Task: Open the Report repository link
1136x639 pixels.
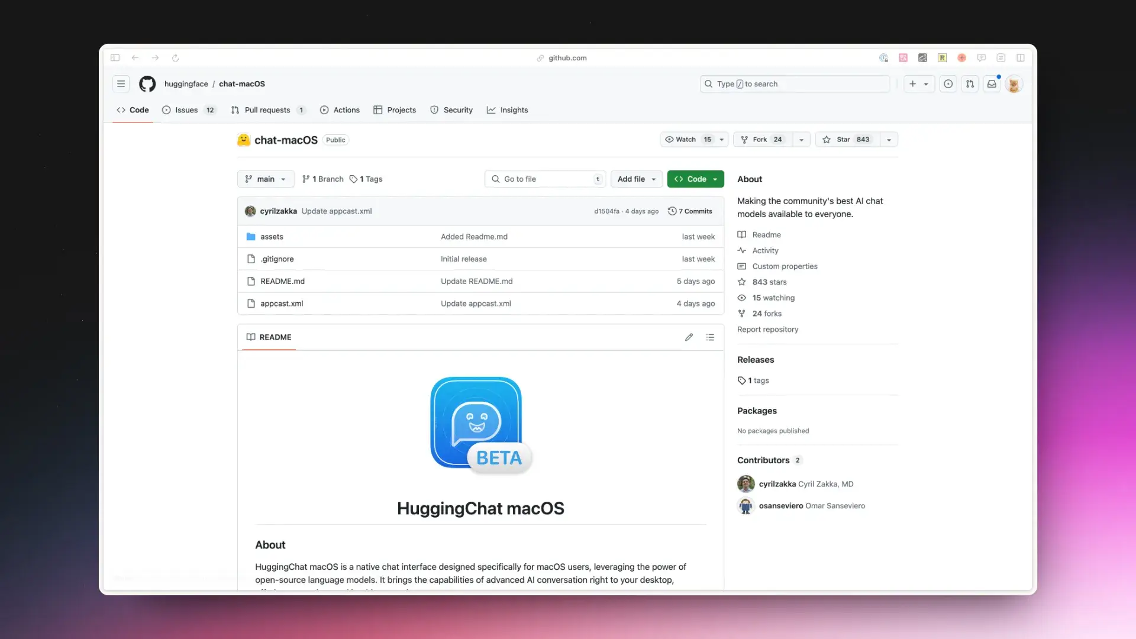Action: [x=767, y=330]
